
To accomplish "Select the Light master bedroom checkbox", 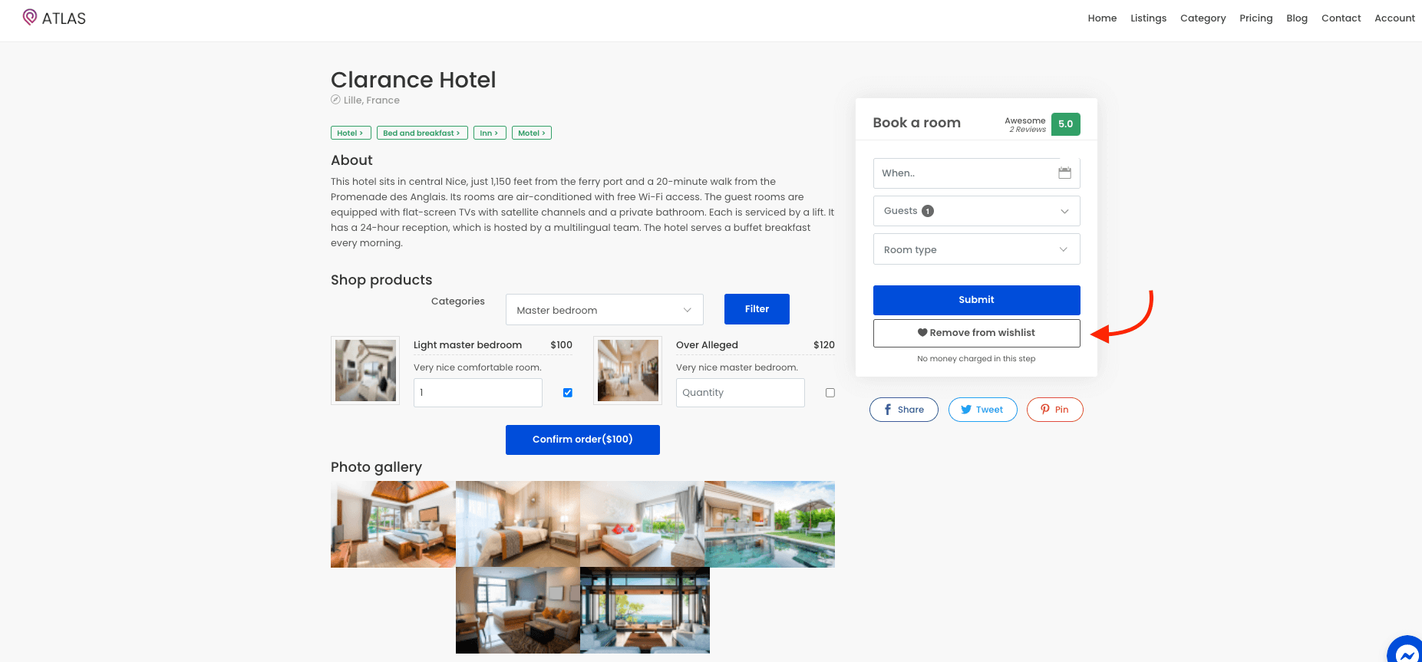I will (x=568, y=393).
